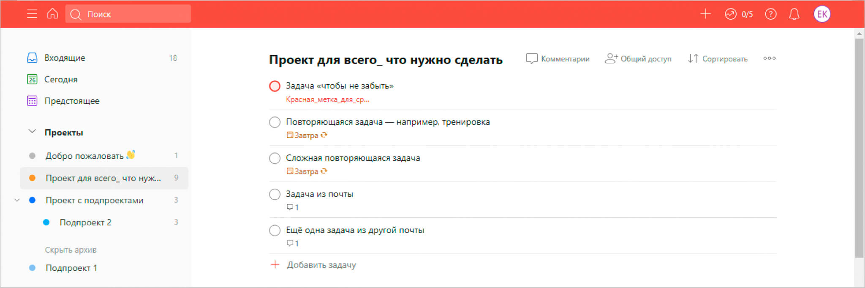Click the Входящие inbox tray icon
Viewport: 865px width, 288px height.
coord(32,58)
